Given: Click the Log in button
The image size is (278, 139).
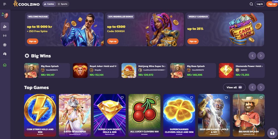Looking at the screenshot, I should [260, 4].
